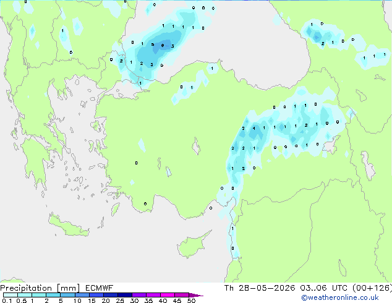392x303 pixels.
Task: Click the '03..06 UTC' time range text
Action: coord(324,288)
